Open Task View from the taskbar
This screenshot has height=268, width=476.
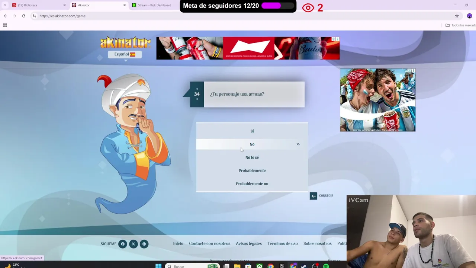pos(226,266)
